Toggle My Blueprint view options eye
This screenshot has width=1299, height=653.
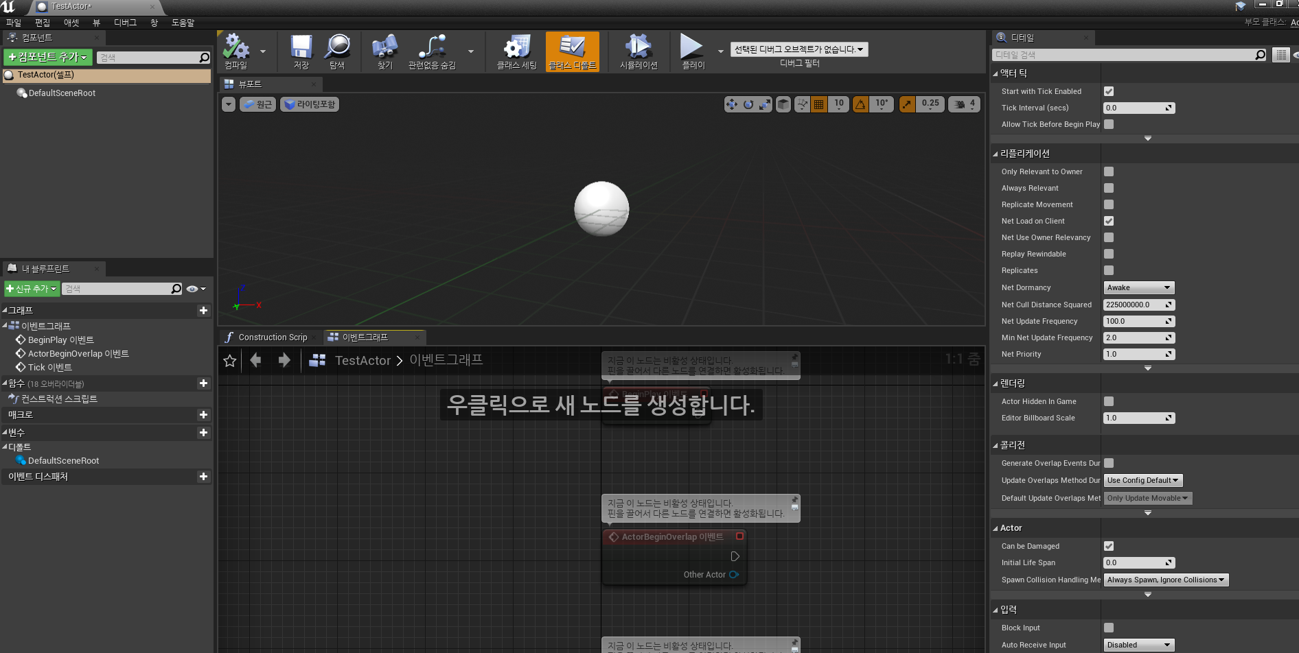point(196,289)
